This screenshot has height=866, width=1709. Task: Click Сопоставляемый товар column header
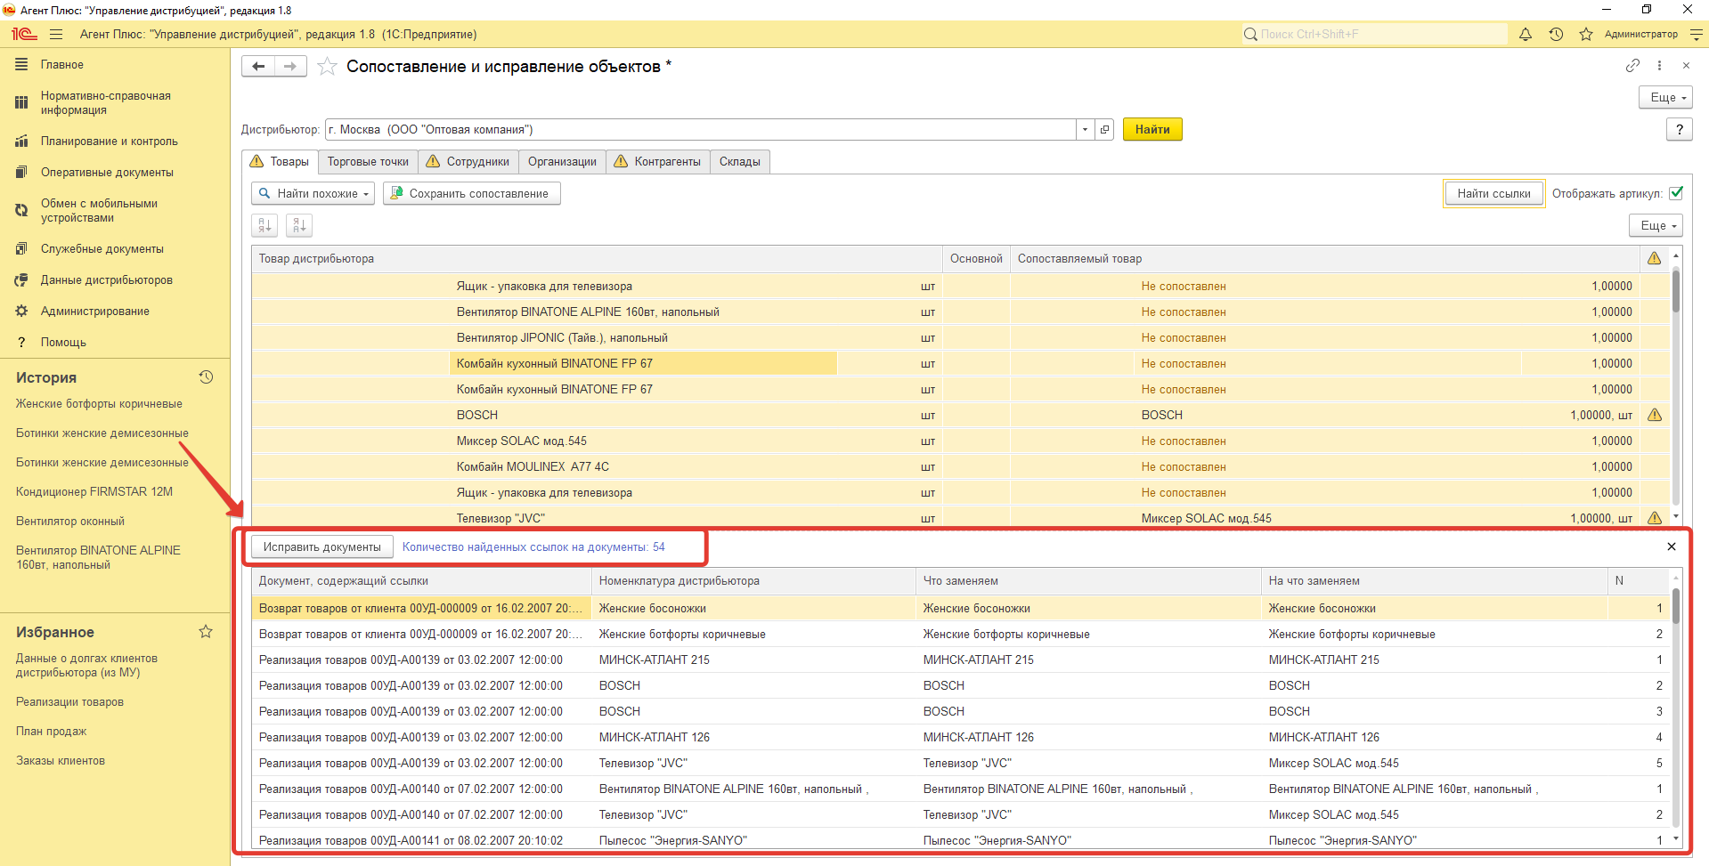[x=1324, y=259]
